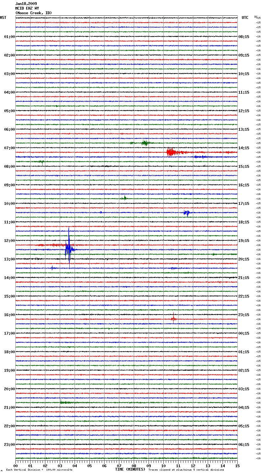Click the date label Jan18,2009
262x474 pixels.
click(x=26, y=4)
